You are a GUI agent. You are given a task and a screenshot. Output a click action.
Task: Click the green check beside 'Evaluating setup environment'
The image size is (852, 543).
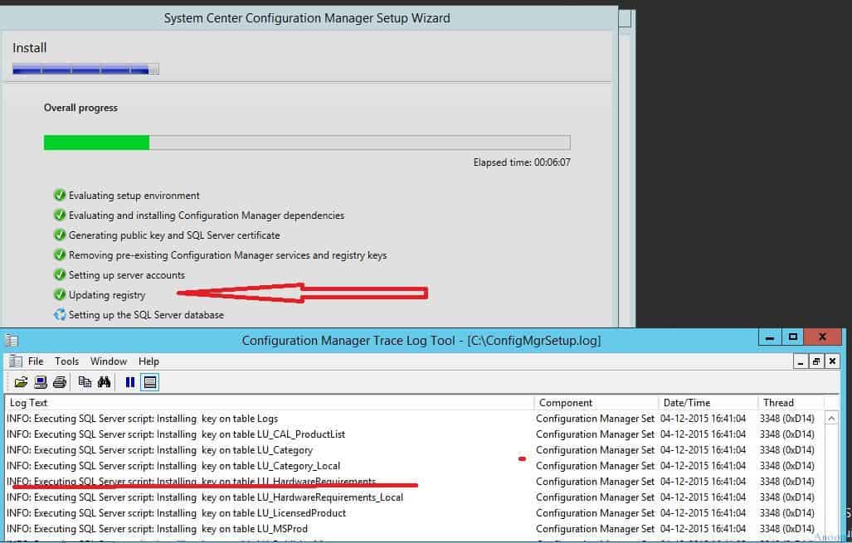pos(60,196)
